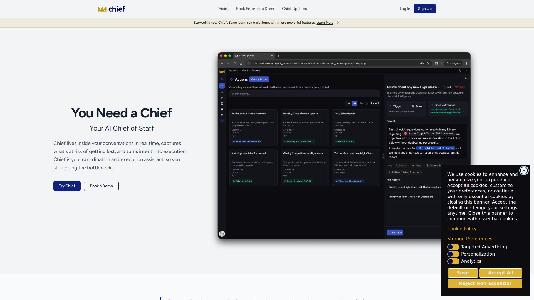This screenshot has height=300, width=534.
Task: Open the Engineering Standup Updates card
Action: (x=253, y=128)
